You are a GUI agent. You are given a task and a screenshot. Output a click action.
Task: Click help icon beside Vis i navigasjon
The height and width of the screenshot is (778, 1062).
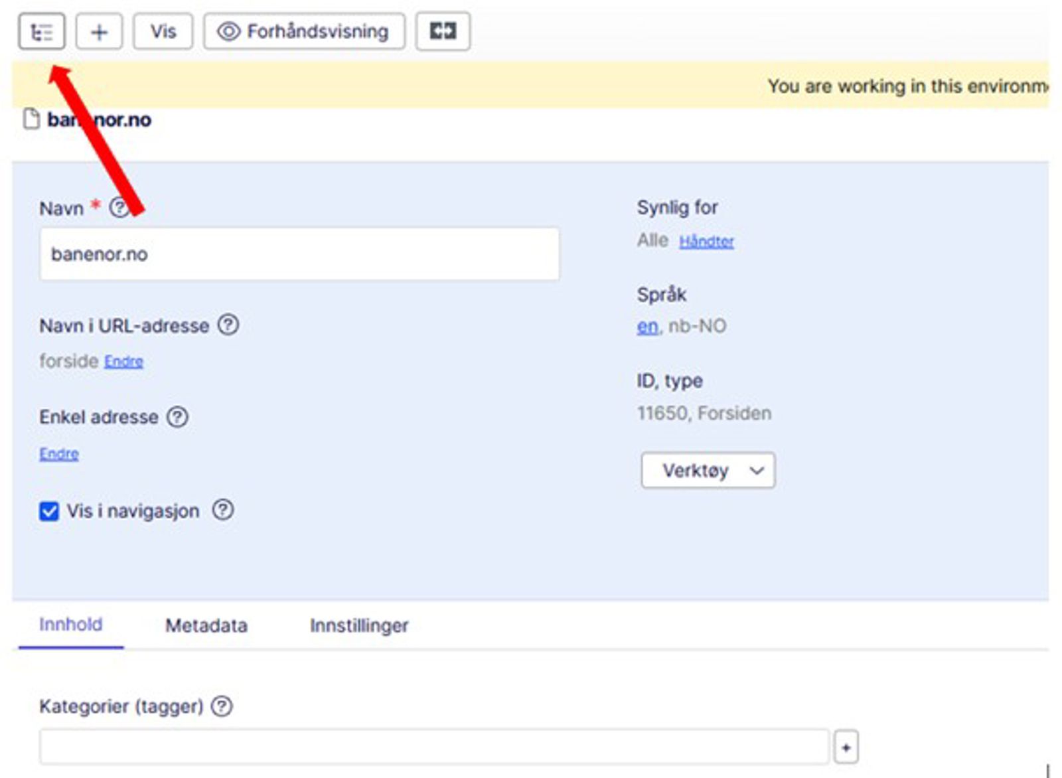[x=223, y=510]
